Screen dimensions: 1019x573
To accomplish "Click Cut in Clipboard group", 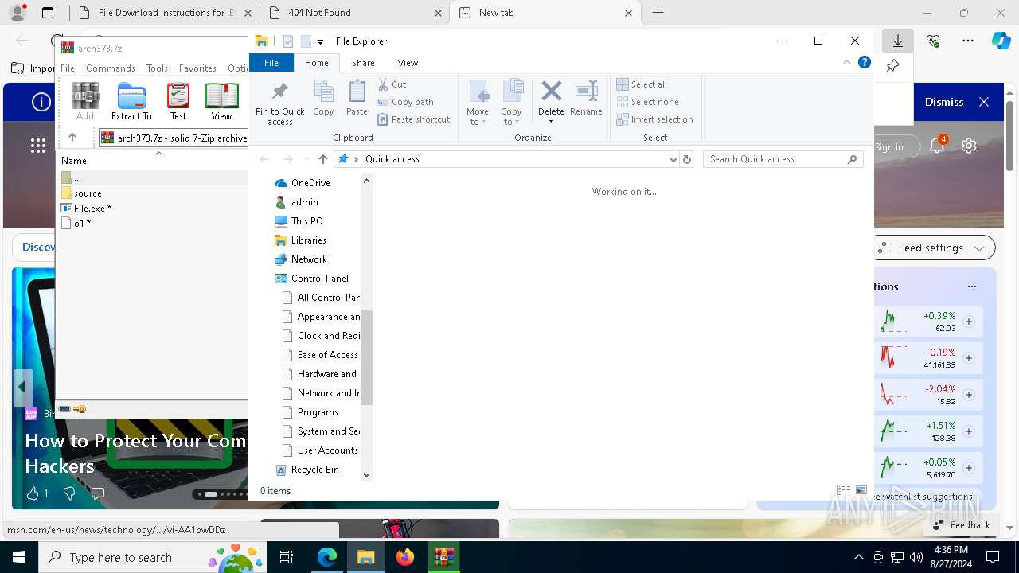I will (x=392, y=84).
